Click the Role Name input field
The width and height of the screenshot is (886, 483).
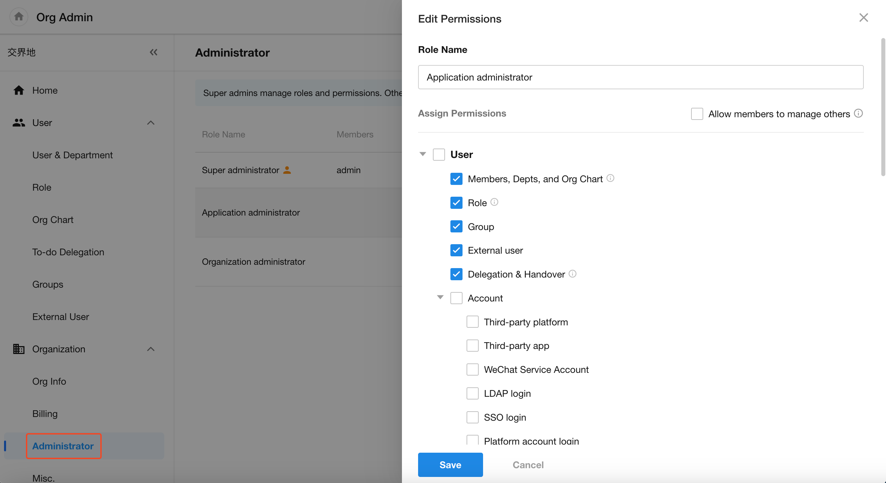tap(640, 77)
